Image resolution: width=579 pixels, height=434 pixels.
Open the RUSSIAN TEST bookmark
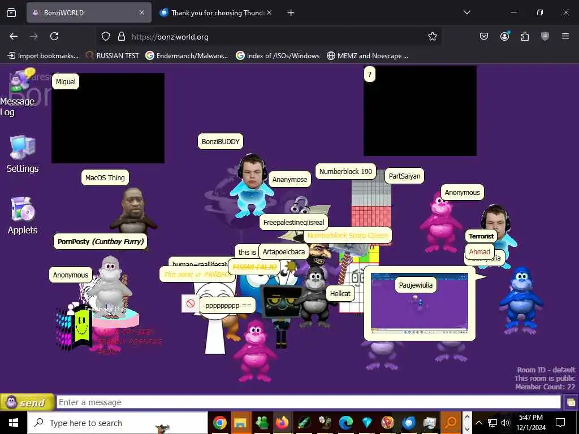click(113, 56)
